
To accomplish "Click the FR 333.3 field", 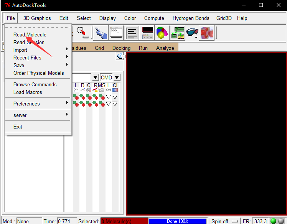I will point(260,221).
